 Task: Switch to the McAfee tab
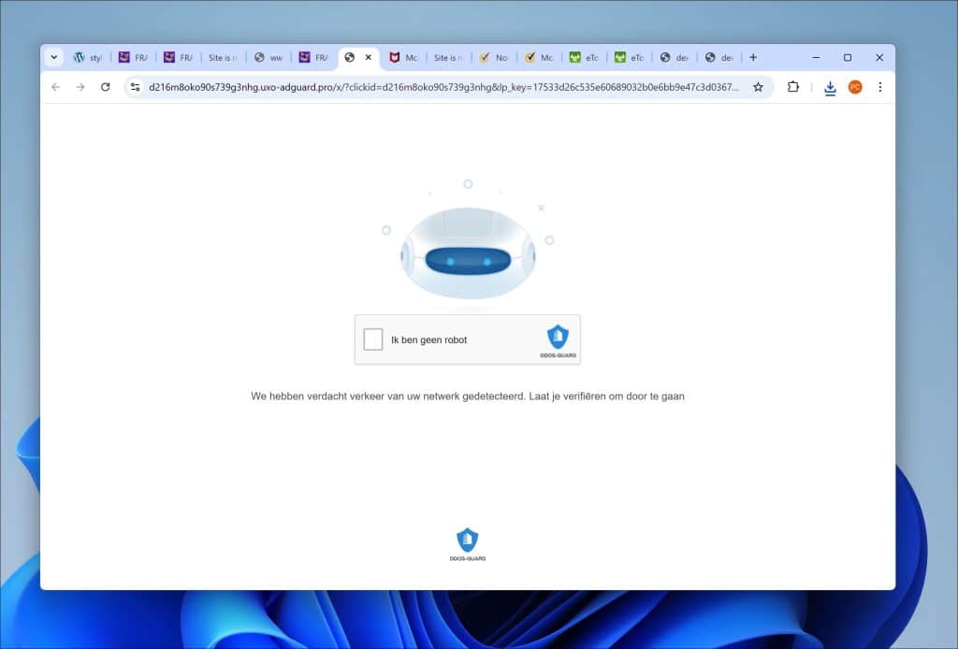404,57
